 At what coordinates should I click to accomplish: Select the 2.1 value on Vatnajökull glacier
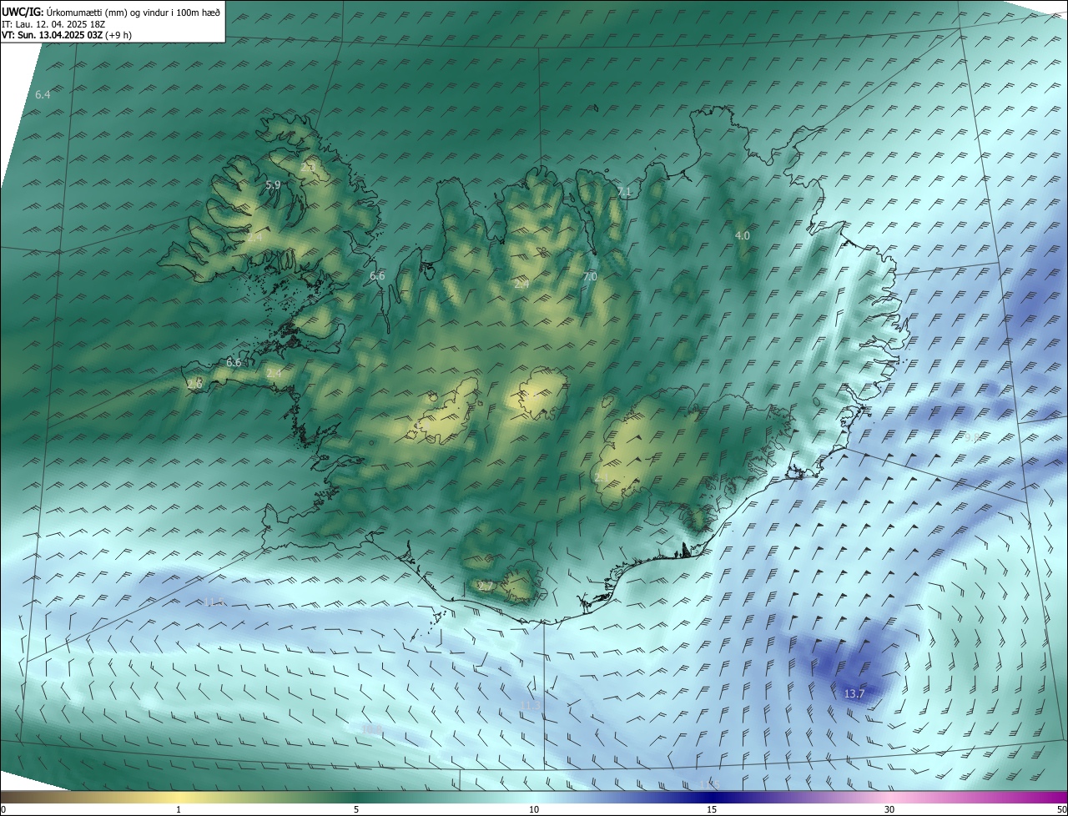coord(601,476)
